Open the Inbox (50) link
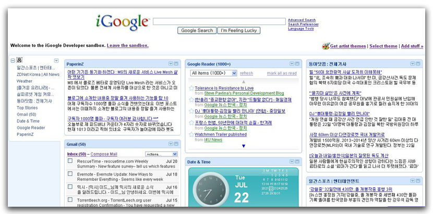The image size is (433, 214). pos(77,154)
